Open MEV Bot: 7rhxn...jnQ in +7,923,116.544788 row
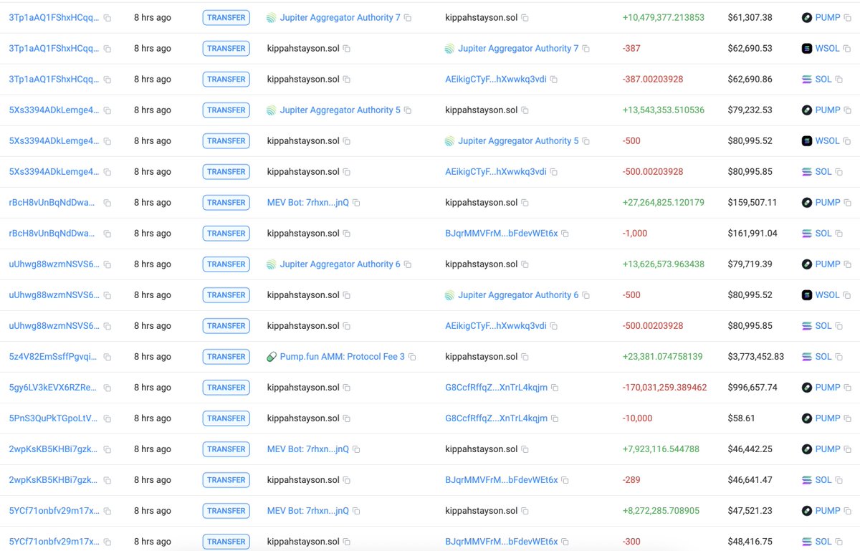The height and width of the screenshot is (551, 860). [308, 449]
